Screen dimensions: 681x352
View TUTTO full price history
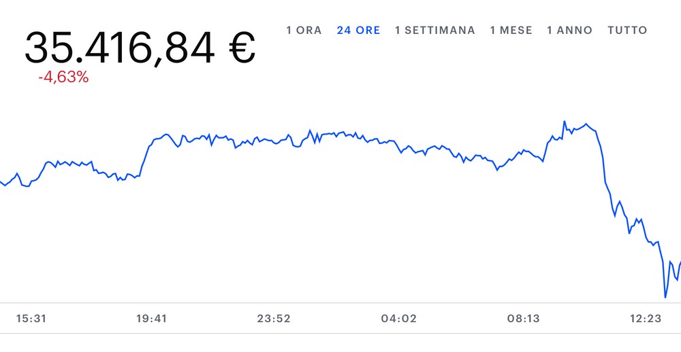[627, 31]
